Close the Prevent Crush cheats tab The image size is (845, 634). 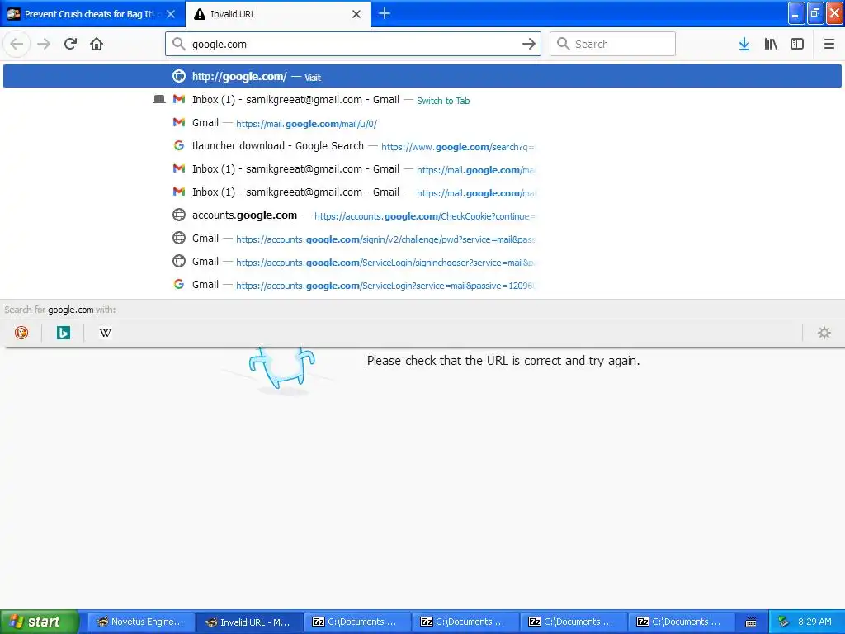tap(171, 14)
